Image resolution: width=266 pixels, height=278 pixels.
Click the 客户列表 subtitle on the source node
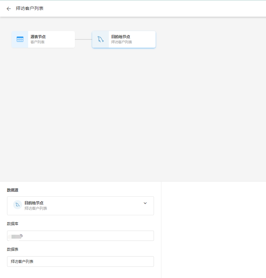(37, 42)
